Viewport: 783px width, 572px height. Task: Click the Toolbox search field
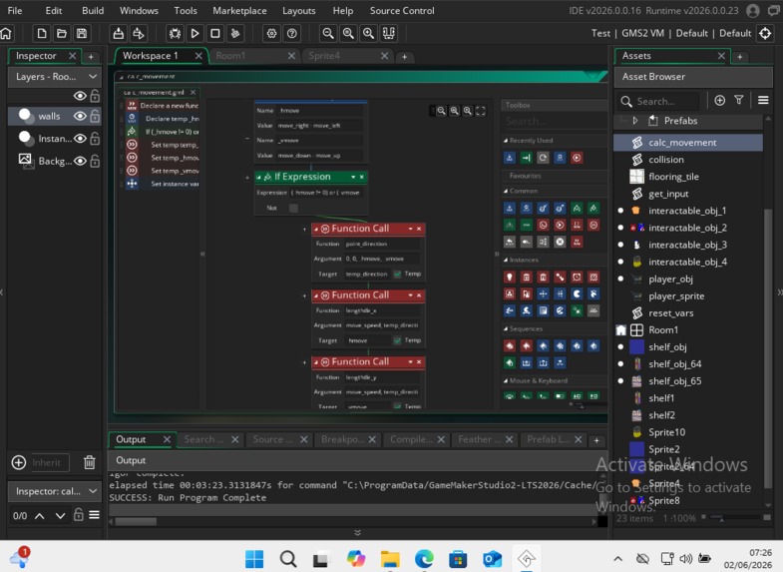point(555,121)
